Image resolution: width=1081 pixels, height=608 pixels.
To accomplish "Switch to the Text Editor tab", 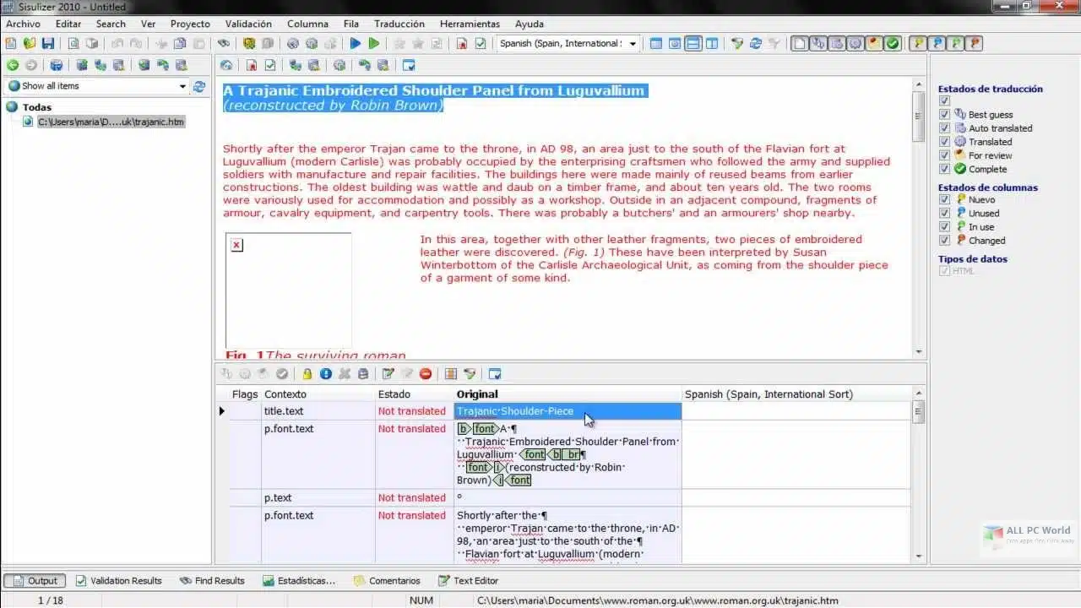I will coord(469,581).
